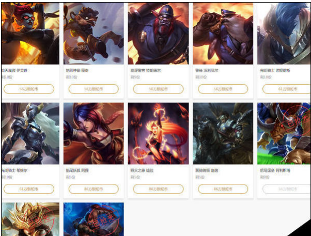Open the Trundle police officer skin image
The image size is (311, 236).
coord(158,34)
